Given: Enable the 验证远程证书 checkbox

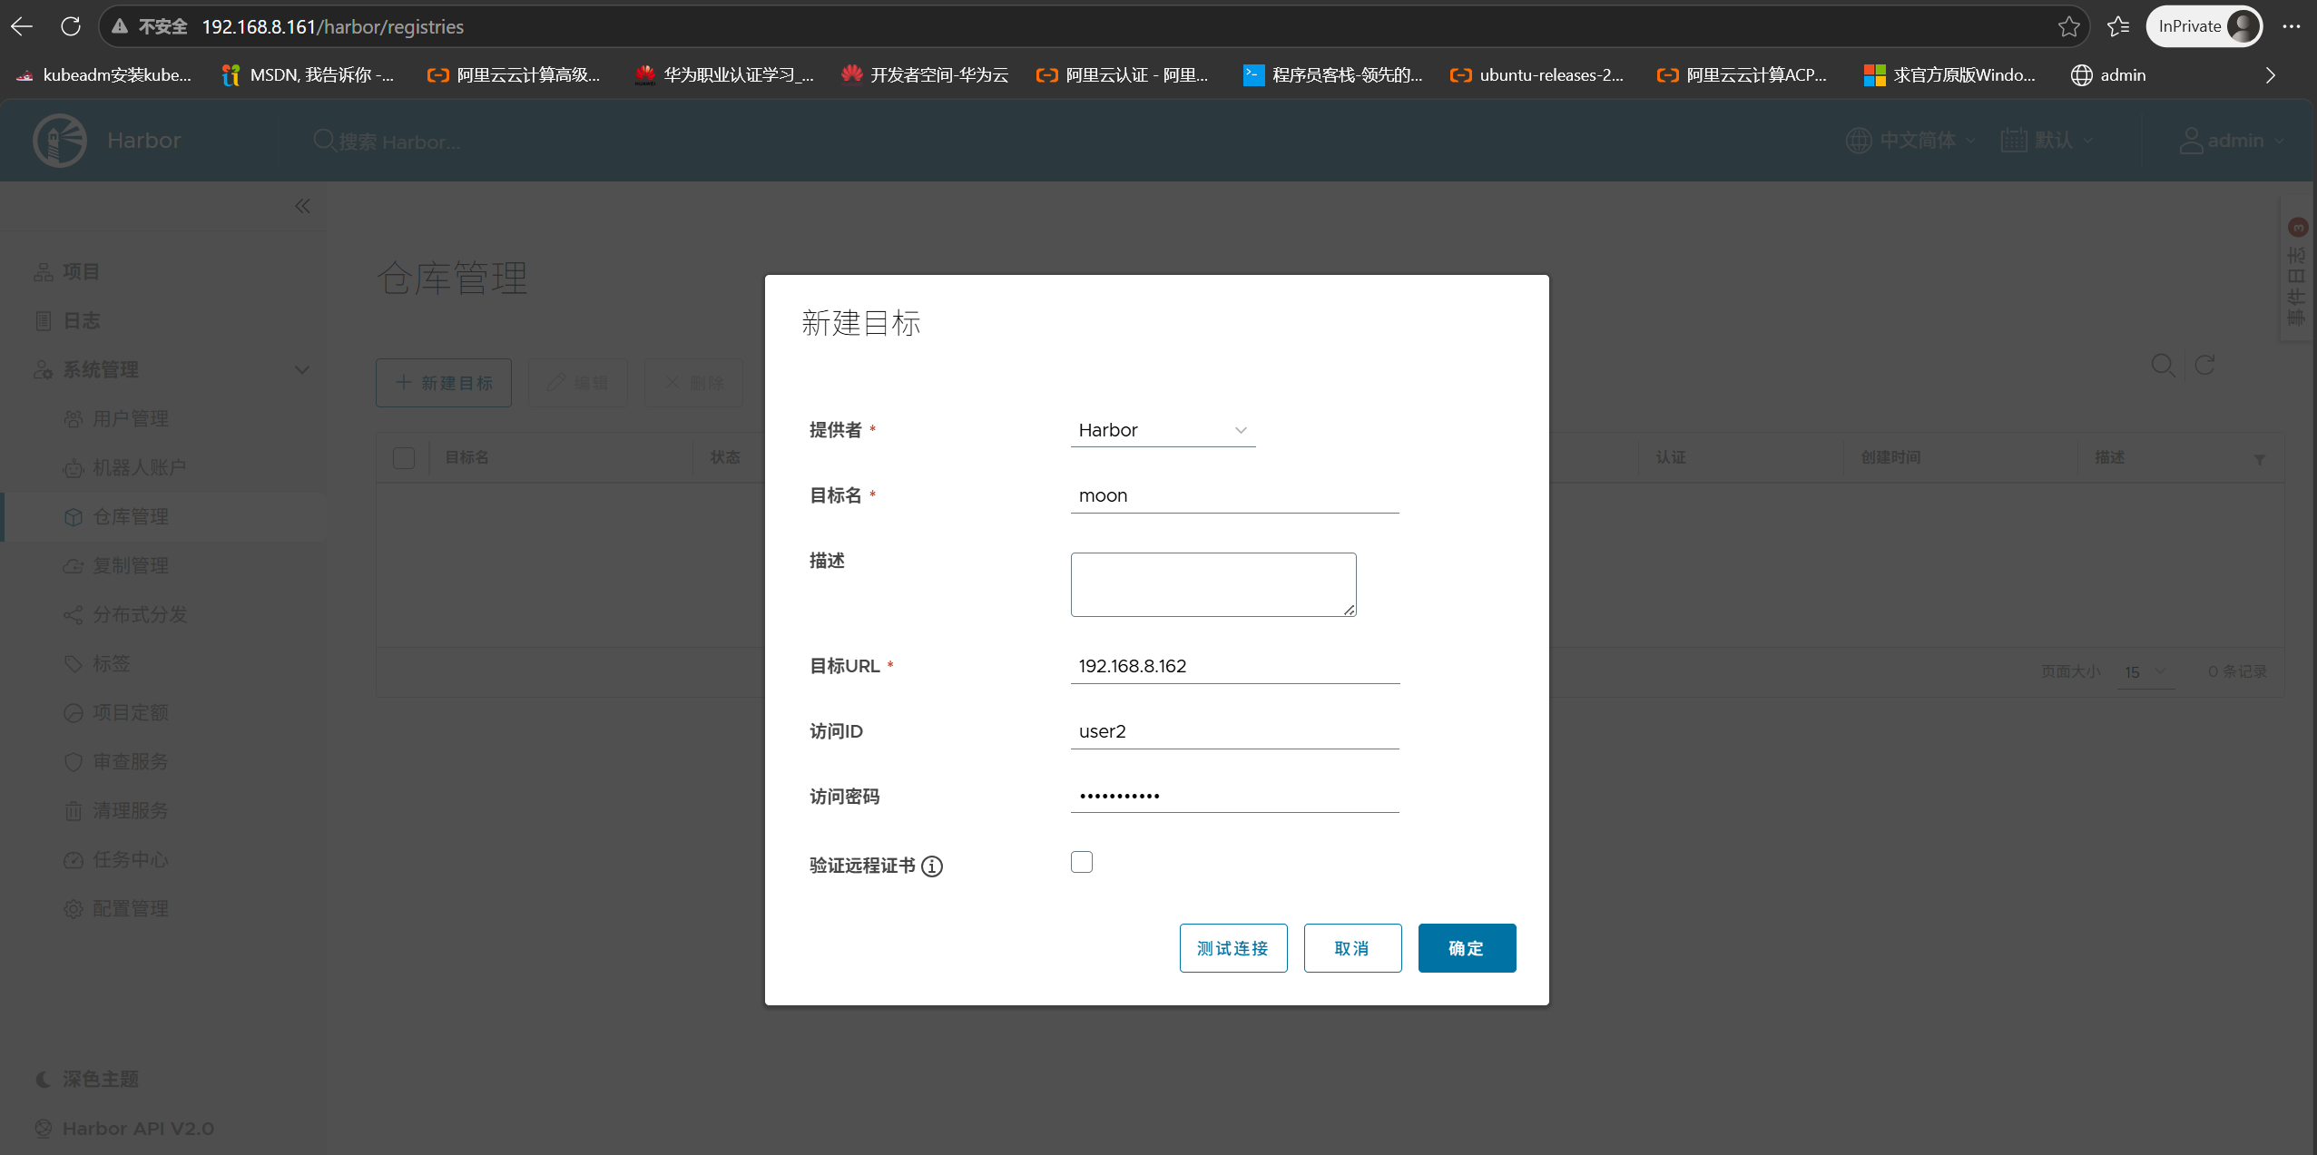Looking at the screenshot, I should [x=1082, y=862].
